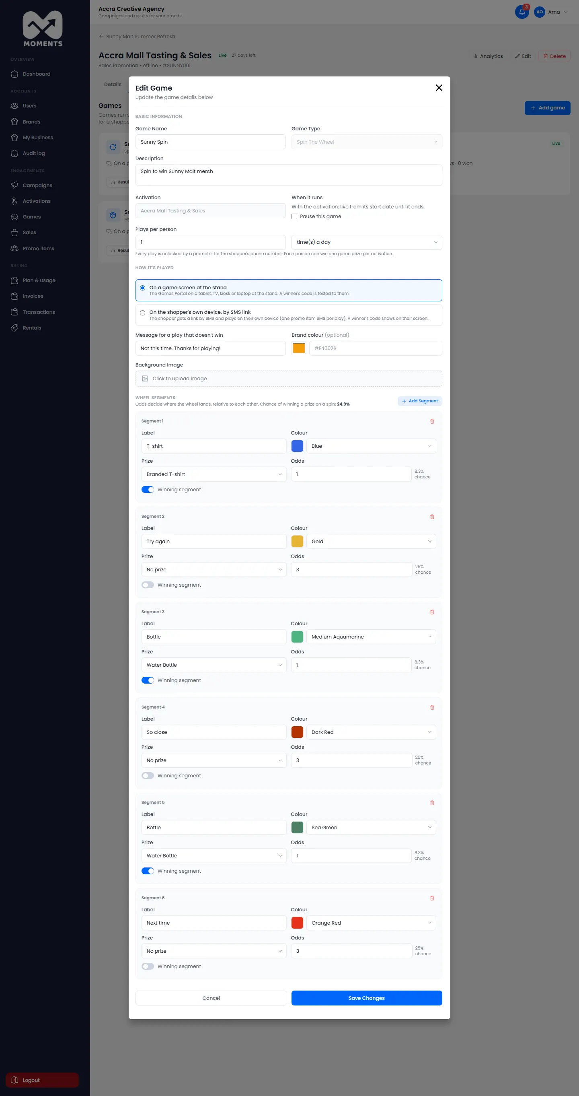Viewport: 579px width, 1096px height.
Task: Enable Winning segment for Try again segment
Action: coord(148,585)
